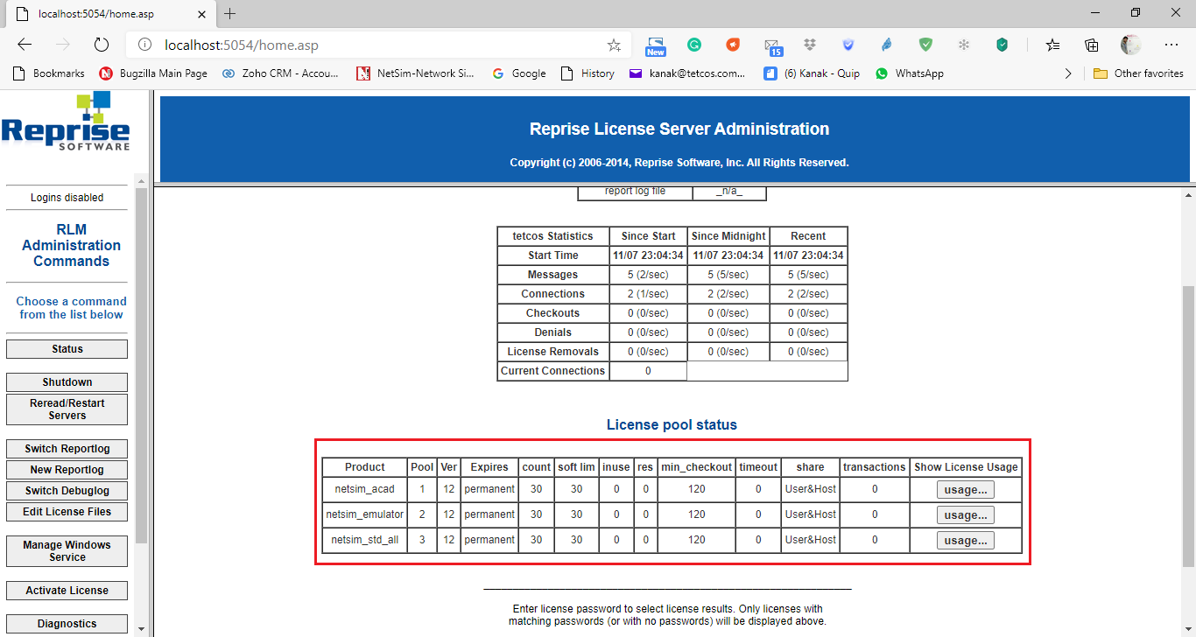
Task: Open the kanak@tetcos.com mail bookmark
Action: pos(687,73)
